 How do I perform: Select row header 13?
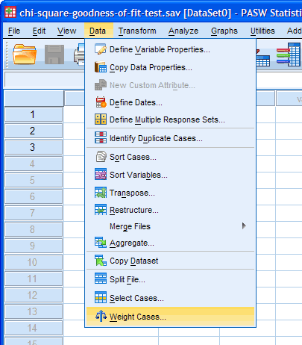click(x=34, y=311)
